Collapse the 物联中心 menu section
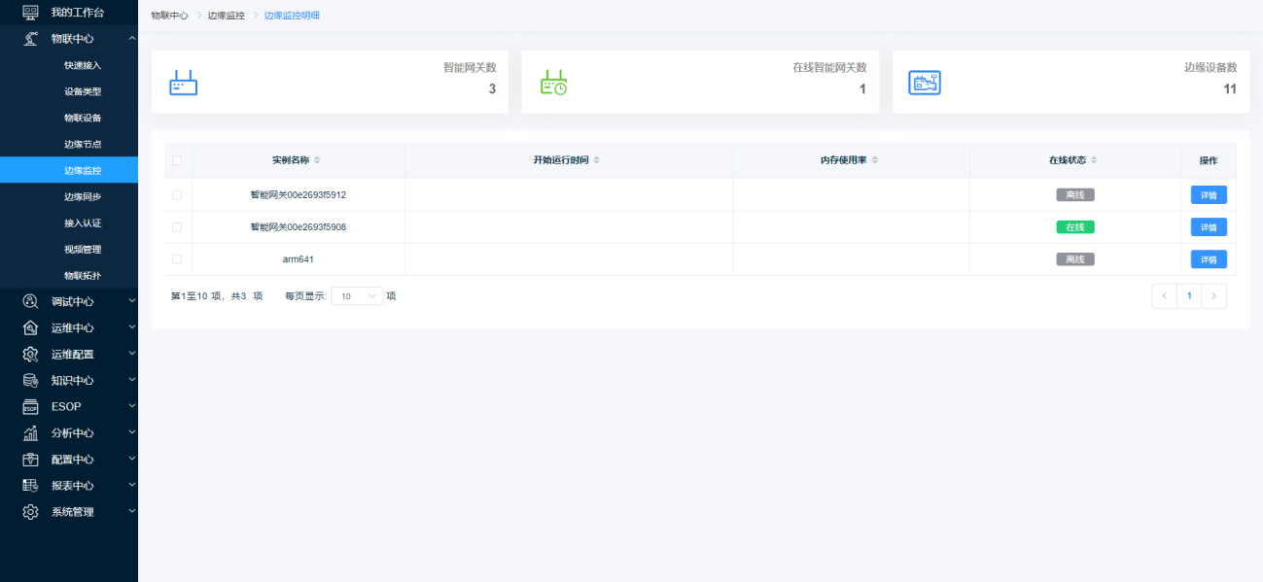1263x582 pixels. tap(131, 39)
